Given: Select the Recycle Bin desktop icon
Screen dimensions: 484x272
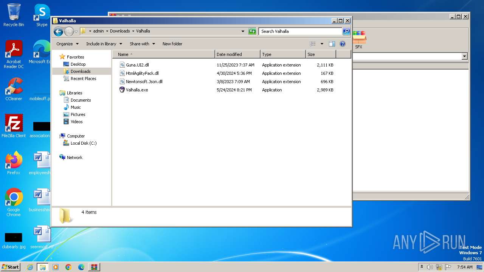Looking at the screenshot, I should point(14,15).
